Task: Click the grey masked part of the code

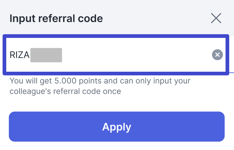Action: coord(46,55)
